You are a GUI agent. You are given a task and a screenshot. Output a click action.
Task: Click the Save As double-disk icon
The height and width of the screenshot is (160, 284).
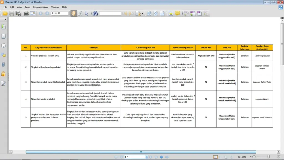click(x=18, y=13)
